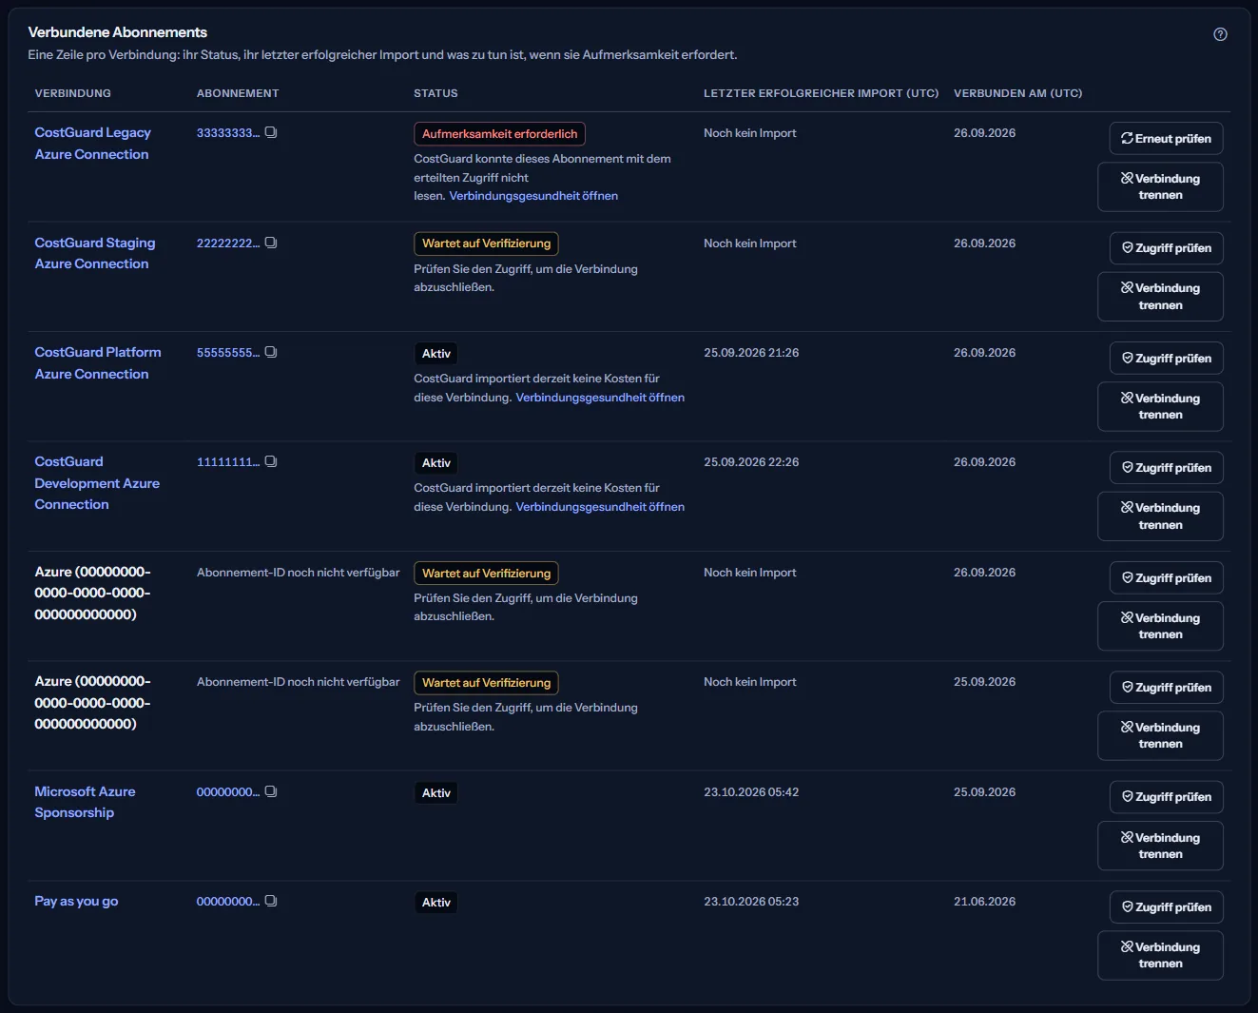Click the Letzter erfolgreicher Import column header
This screenshot has width=1258, height=1013.
click(822, 93)
